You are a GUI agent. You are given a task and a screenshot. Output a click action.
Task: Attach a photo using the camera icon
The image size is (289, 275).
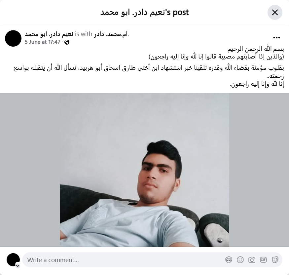[x=252, y=260]
